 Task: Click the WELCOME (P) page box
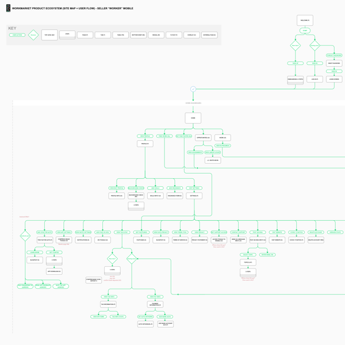[x=305, y=20]
